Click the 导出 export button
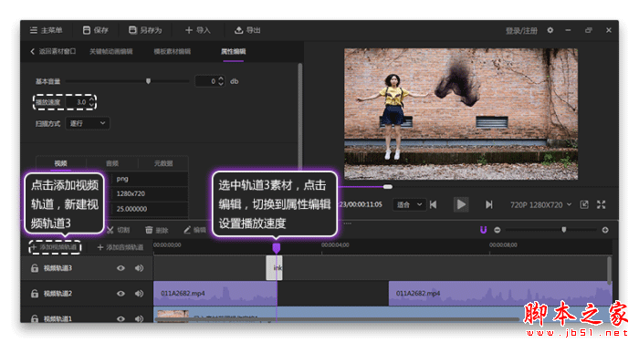The width and height of the screenshot is (639, 343). (x=247, y=30)
